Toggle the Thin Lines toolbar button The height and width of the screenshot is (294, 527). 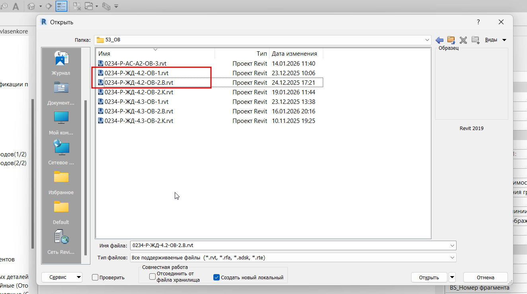click(x=61, y=6)
